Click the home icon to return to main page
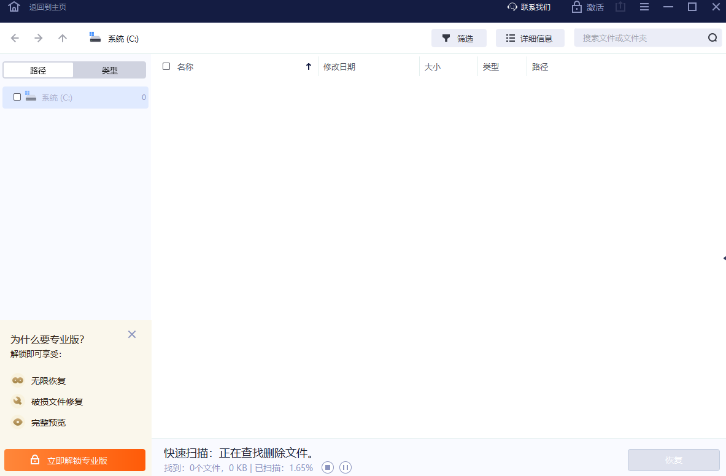 click(x=14, y=7)
